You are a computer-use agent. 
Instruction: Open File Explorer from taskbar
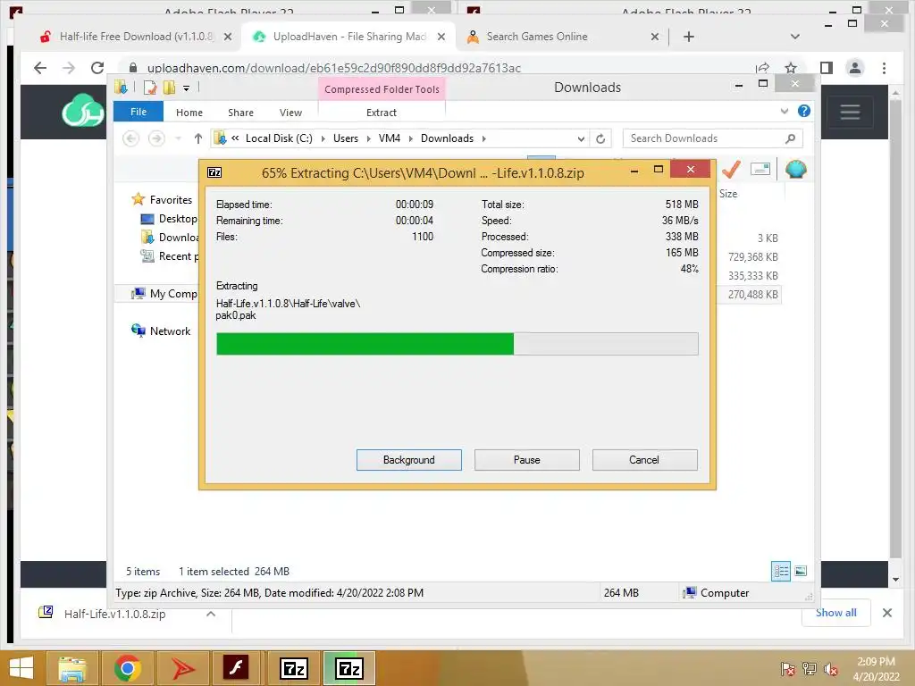pos(71,668)
